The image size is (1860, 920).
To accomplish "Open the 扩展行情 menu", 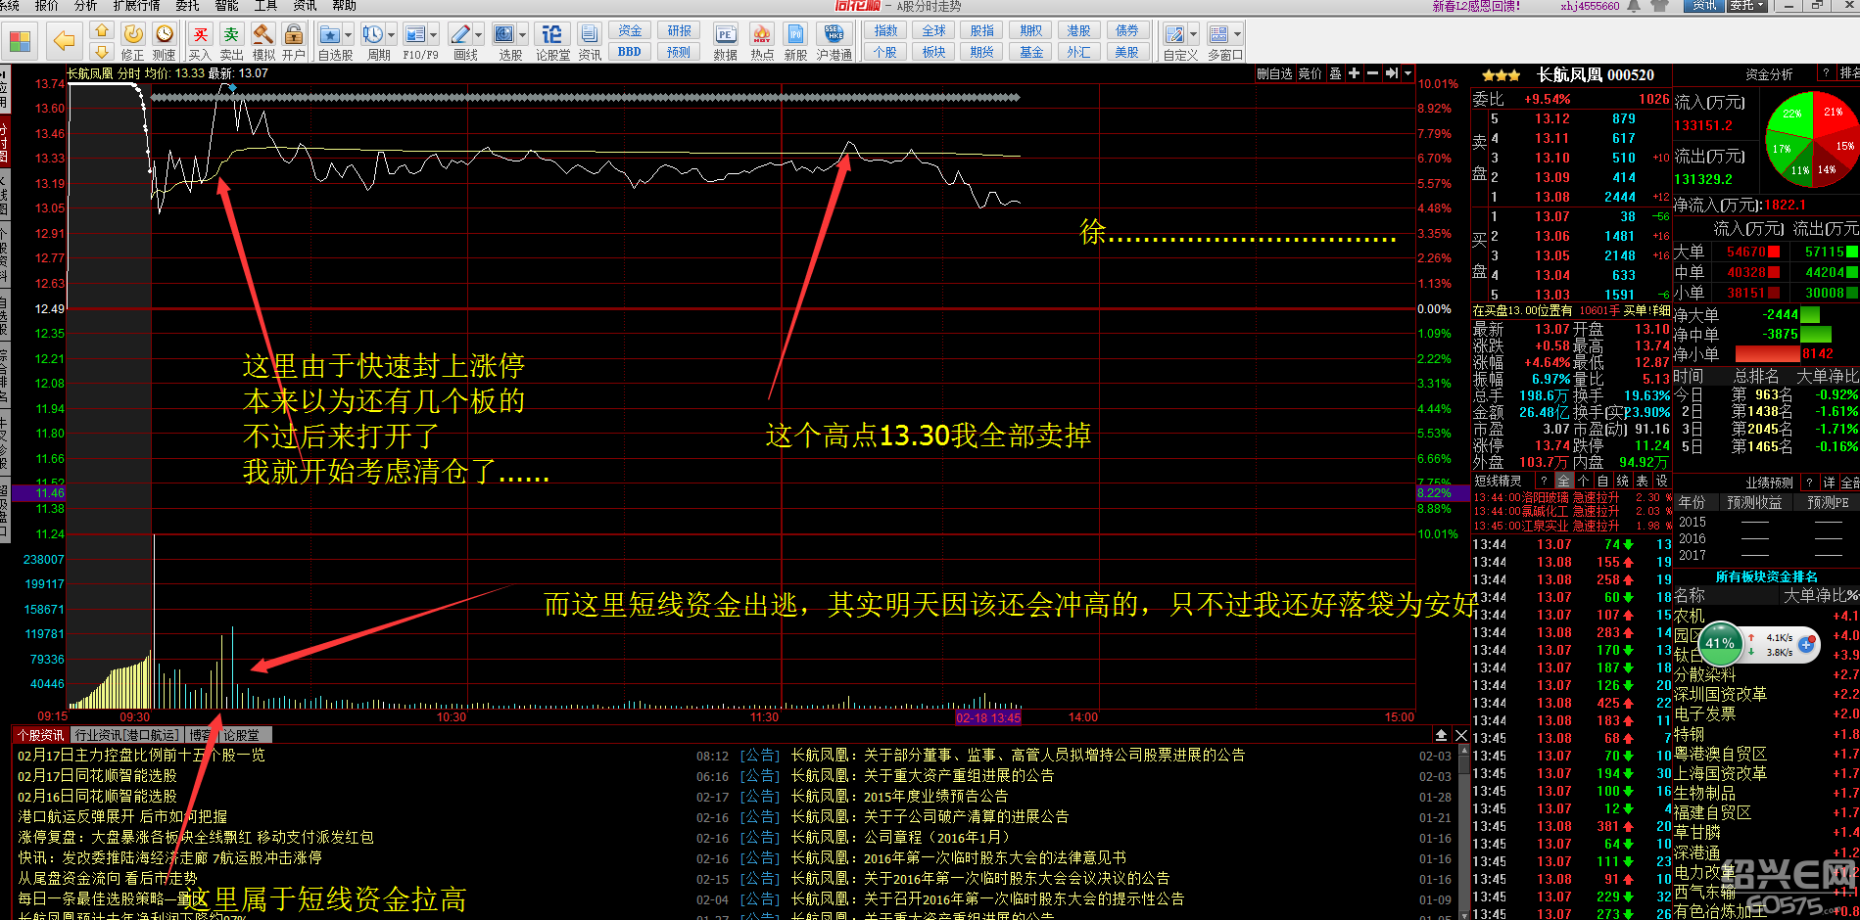I will (x=136, y=6).
